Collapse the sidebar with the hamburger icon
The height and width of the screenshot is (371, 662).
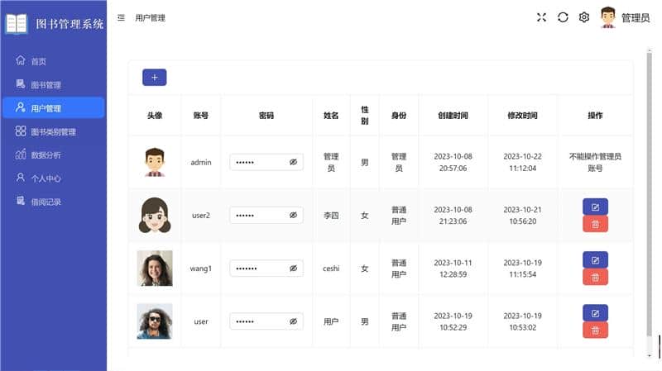[121, 17]
